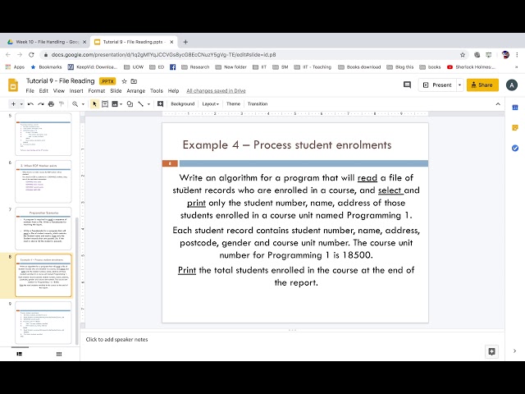The height and width of the screenshot is (394, 525).
Task: Click the explore button at bottom right
Action: click(491, 351)
